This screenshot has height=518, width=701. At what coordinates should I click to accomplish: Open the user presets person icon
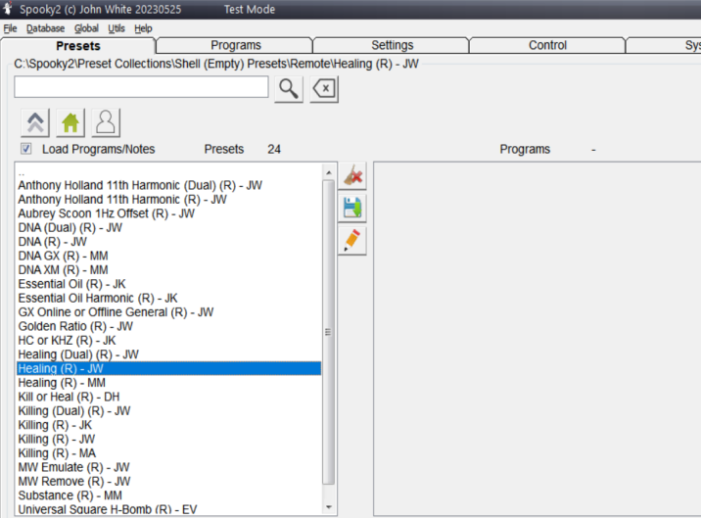tap(105, 122)
